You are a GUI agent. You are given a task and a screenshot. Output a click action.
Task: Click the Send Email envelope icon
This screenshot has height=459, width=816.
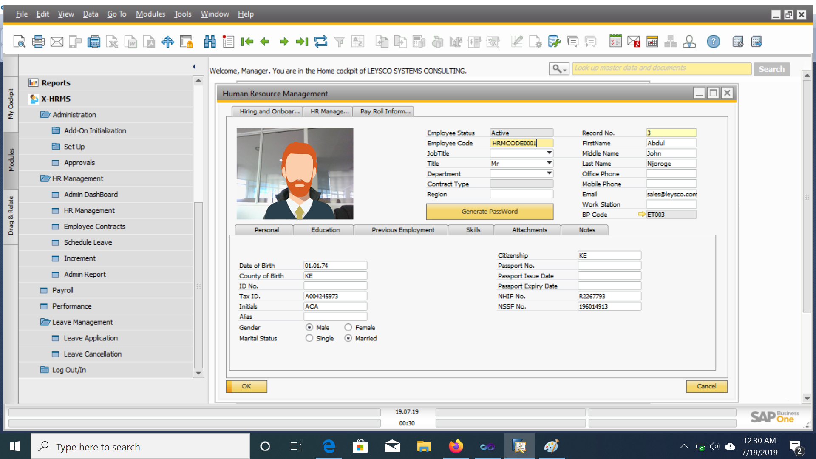pos(57,42)
